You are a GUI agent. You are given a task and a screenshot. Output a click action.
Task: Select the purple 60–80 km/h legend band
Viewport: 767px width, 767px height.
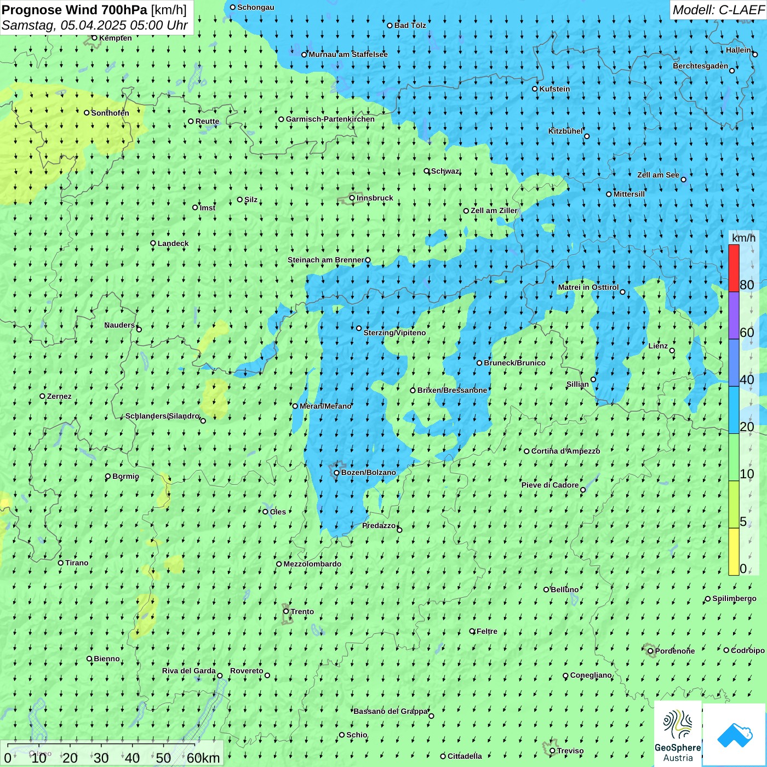pos(734,316)
